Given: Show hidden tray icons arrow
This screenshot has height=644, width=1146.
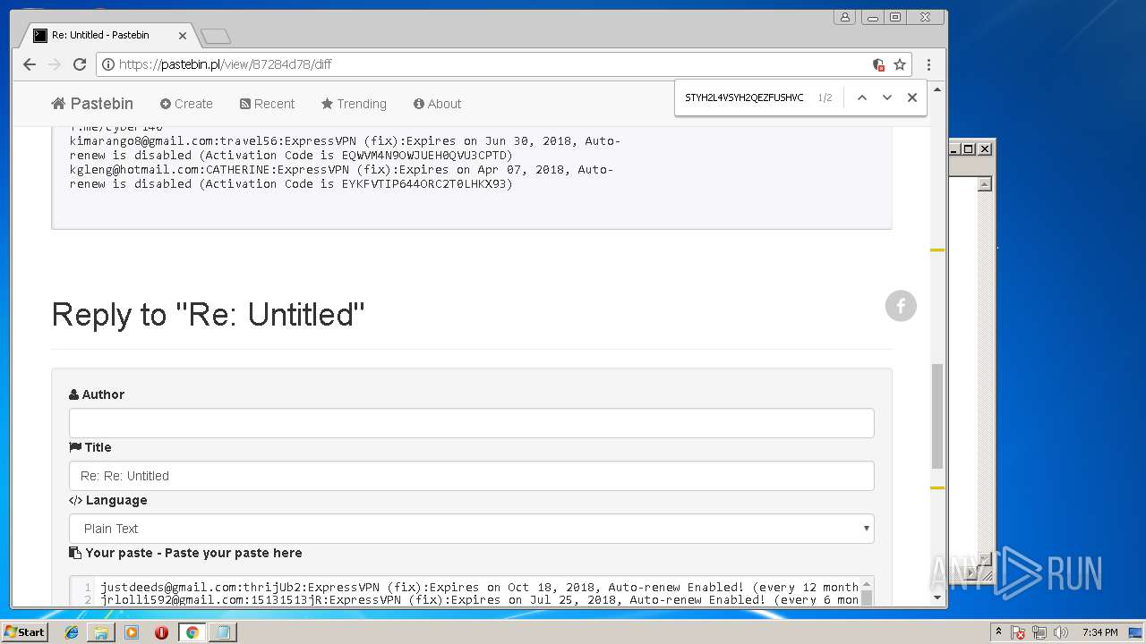Looking at the screenshot, I should pos(998,632).
